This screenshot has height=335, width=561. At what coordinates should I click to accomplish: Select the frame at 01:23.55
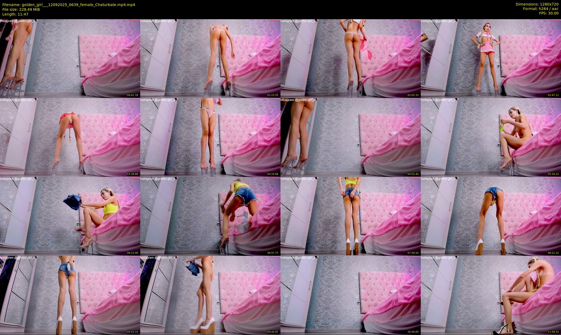coord(210,58)
